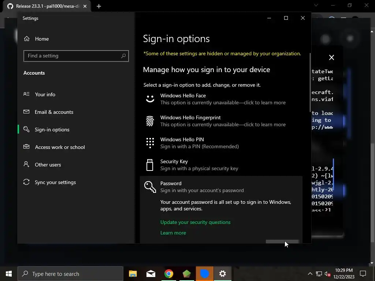Screen dimensions: 375x281
Task: Go to Settings Home
Action: click(36, 39)
